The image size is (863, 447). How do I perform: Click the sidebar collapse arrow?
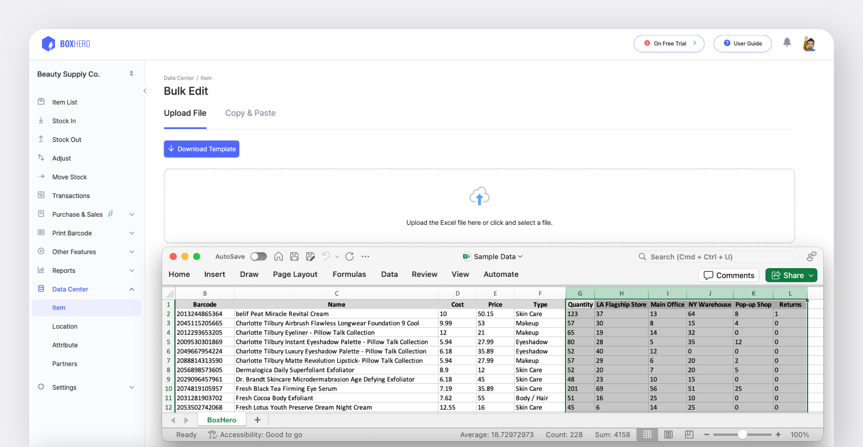pos(145,91)
